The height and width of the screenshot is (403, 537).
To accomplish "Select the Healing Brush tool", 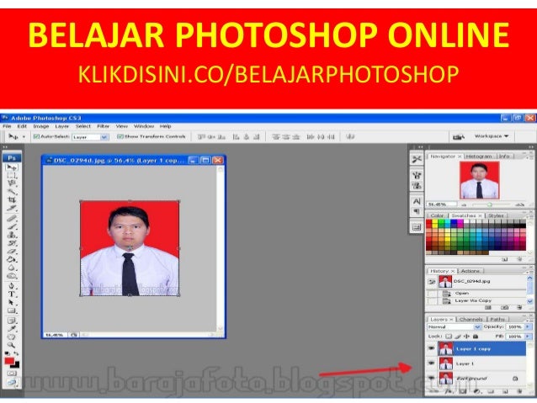I will point(12,219).
